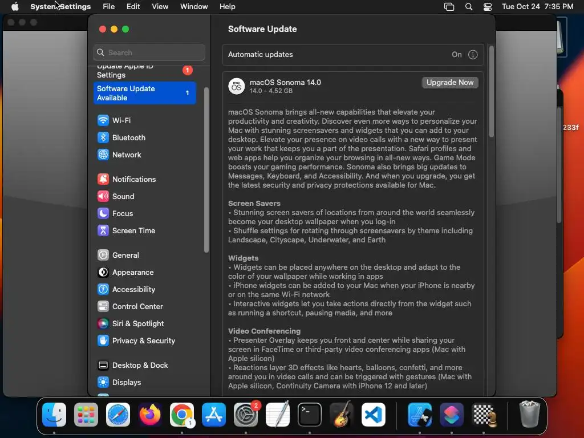Click the Automatic updates row

(x=353, y=55)
